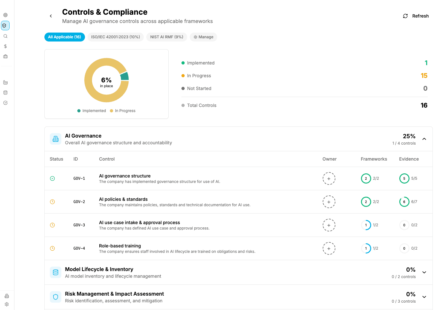Click the AI Governance 25% completion value
This screenshot has width=437, height=310.
click(409, 136)
